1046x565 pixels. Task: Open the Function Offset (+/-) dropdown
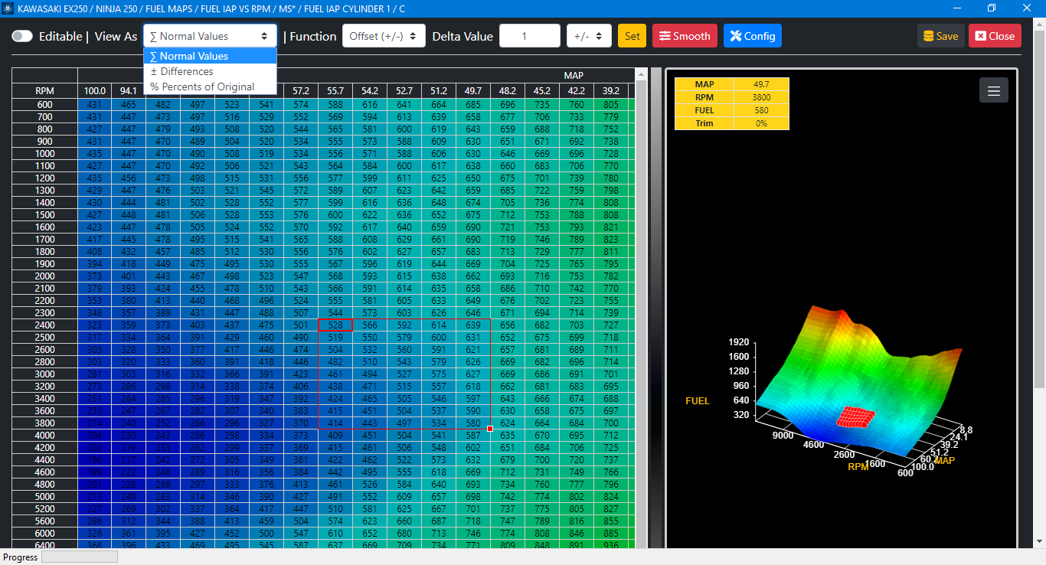coord(383,36)
